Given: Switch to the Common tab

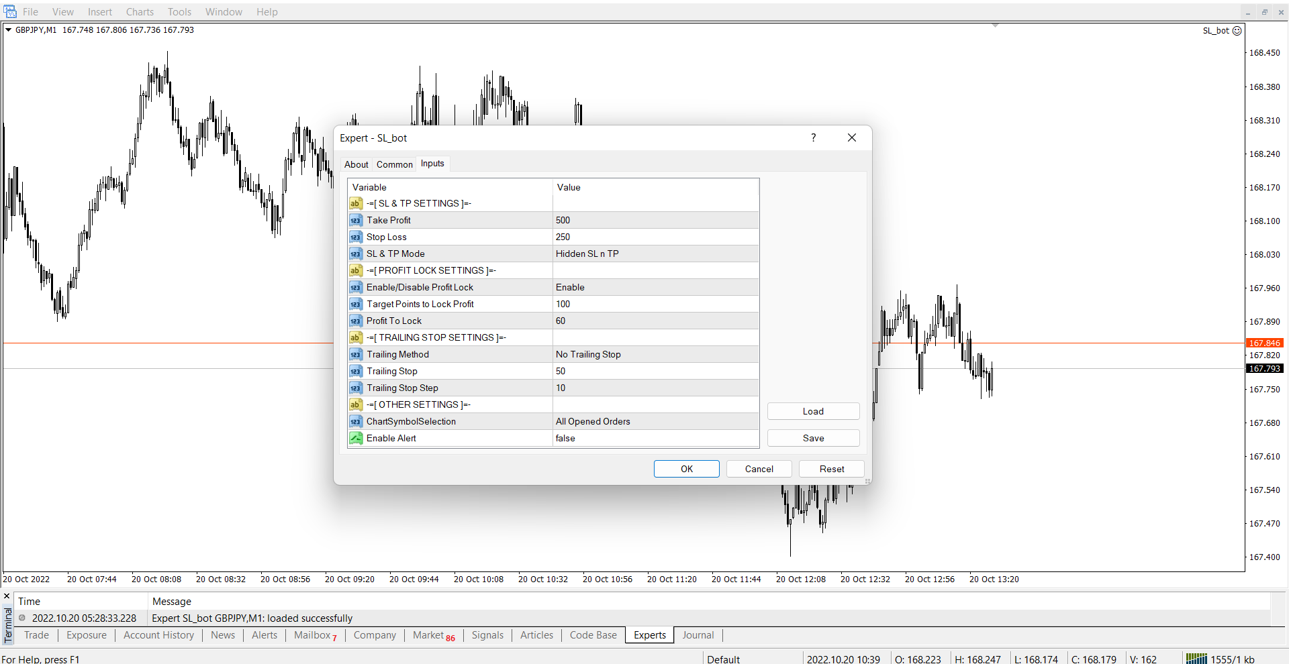Looking at the screenshot, I should point(394,164).
